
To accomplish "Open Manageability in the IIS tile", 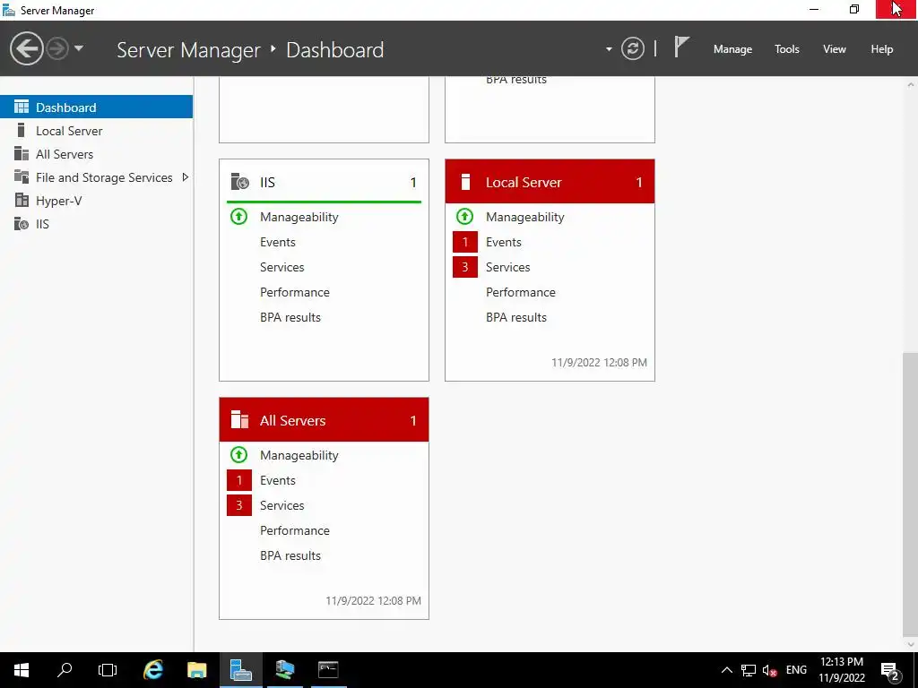I will (x=299, y=217).
